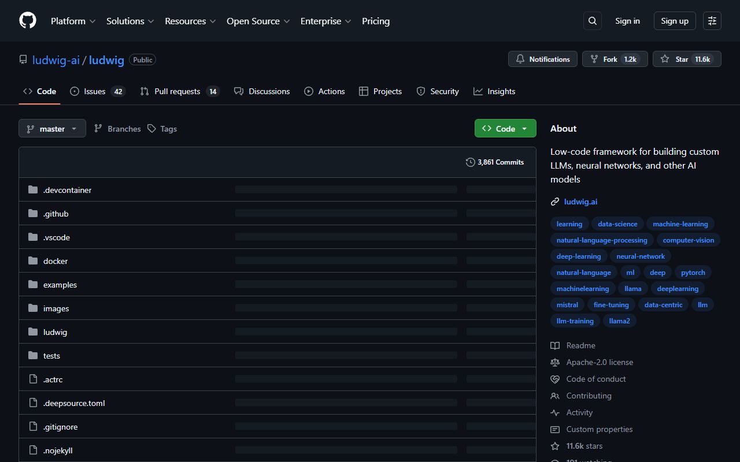
Task: Expand the Platform navigation menu
Action: (73, 21)
